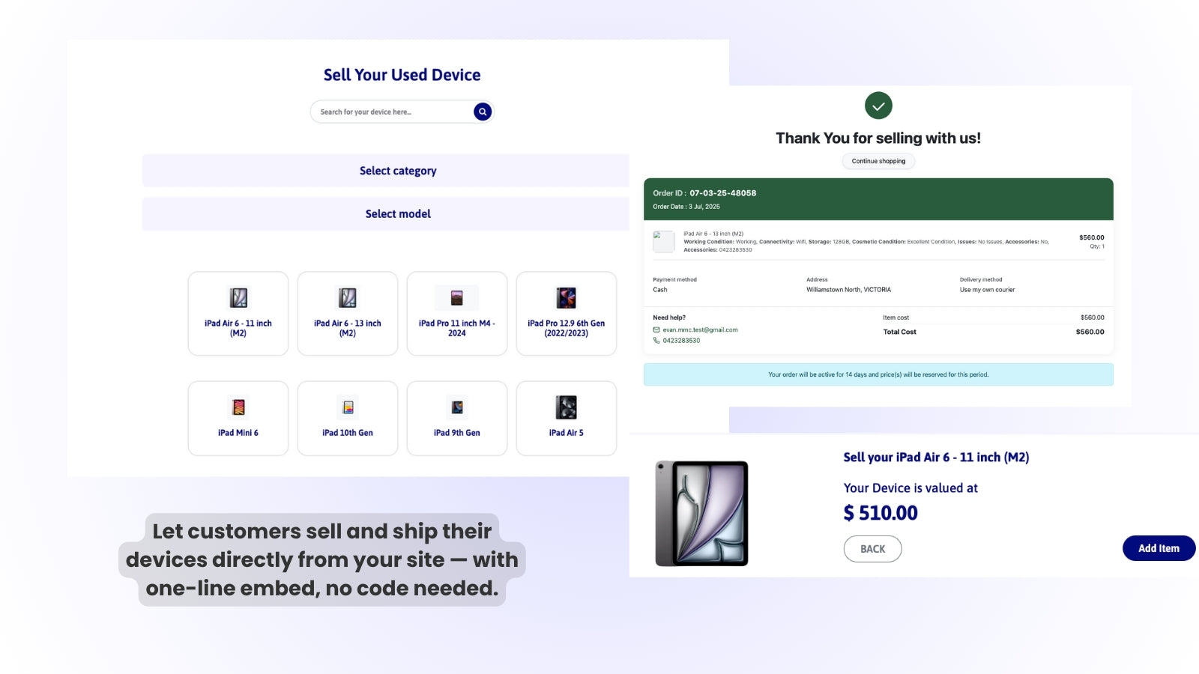Select the iPad 9th Gen device icon
Viewport: 1199px width, 674px height.
pyautogui.click(x=457, y=407)
